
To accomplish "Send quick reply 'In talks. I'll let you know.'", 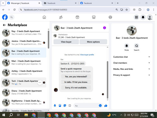I will pos(76,82).
